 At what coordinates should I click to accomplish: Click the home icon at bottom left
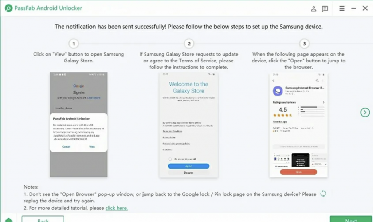pos(9,220)
